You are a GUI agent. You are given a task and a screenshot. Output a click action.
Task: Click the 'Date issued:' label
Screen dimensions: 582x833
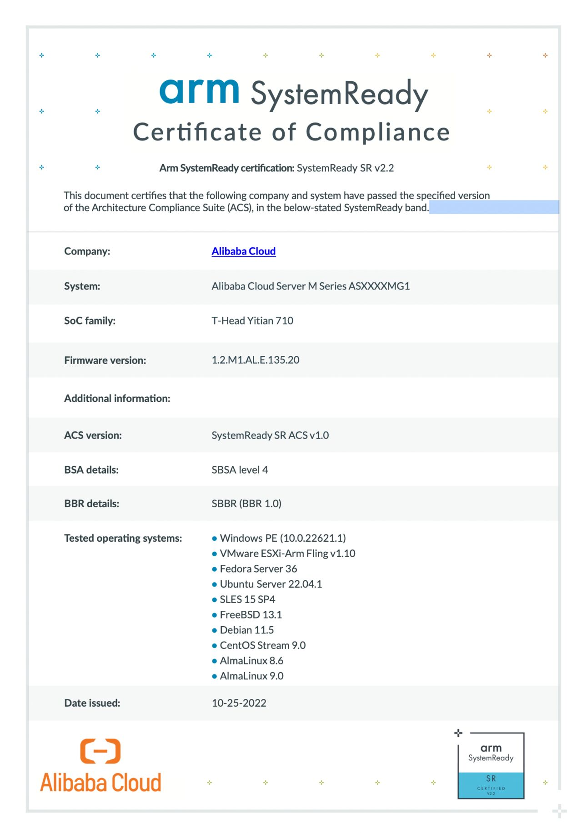(92, 703)
